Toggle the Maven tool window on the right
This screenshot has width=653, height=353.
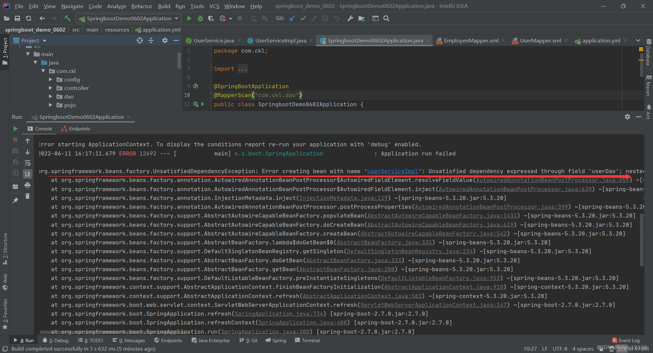648,86
